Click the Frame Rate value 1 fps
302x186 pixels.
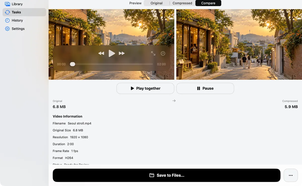75,151
